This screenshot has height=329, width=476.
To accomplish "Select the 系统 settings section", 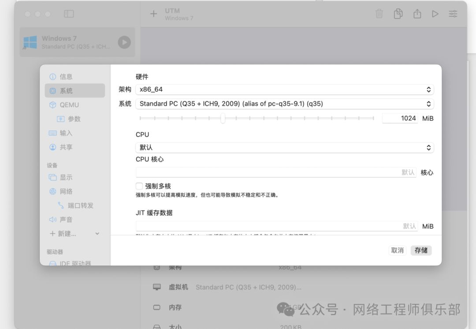I will point(74,90).
